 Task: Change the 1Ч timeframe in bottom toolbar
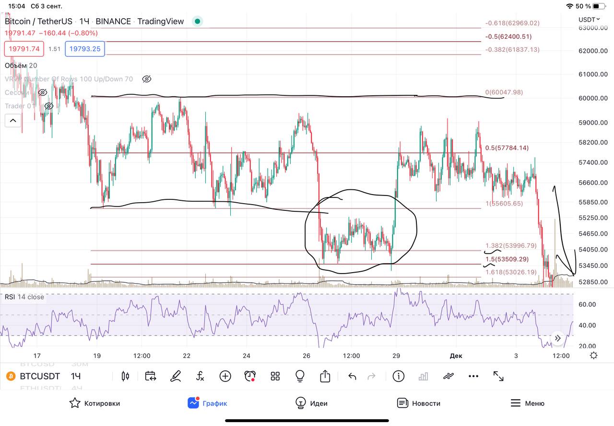tap(76, 376)
